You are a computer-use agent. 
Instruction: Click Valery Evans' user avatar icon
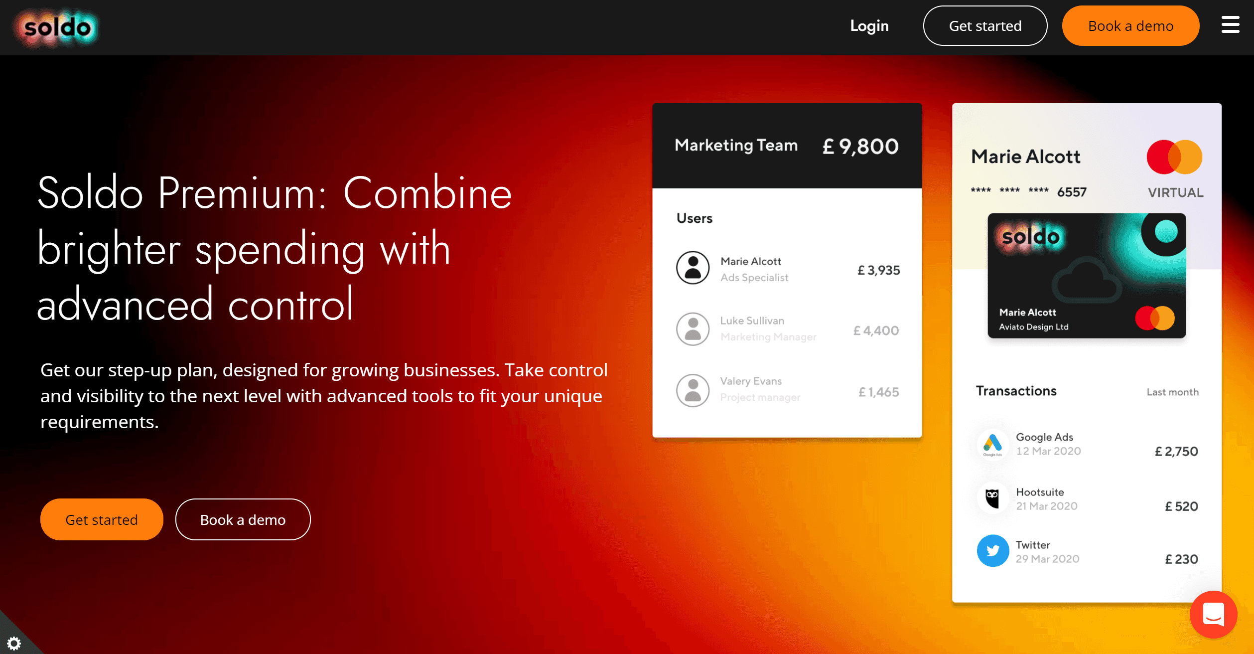[693, 390]
